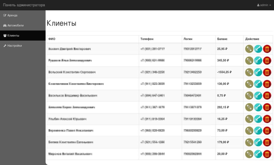
Task: Edit client with balance 20,00 ₽
Action: pos(249,154)
